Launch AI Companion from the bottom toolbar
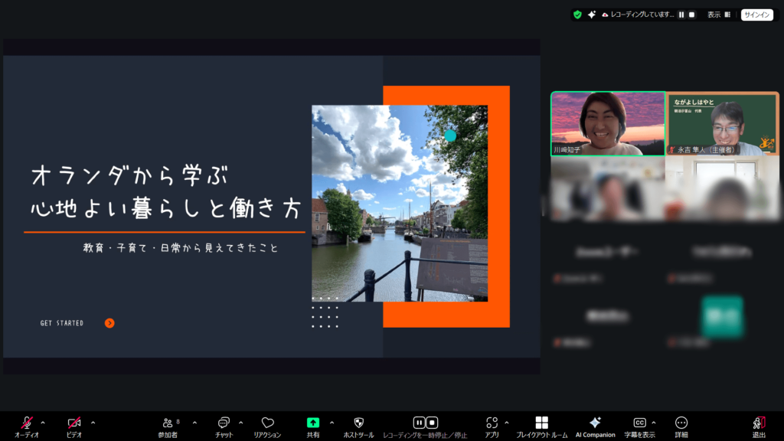Screen dimensions: 784x441 coord(595,423)
